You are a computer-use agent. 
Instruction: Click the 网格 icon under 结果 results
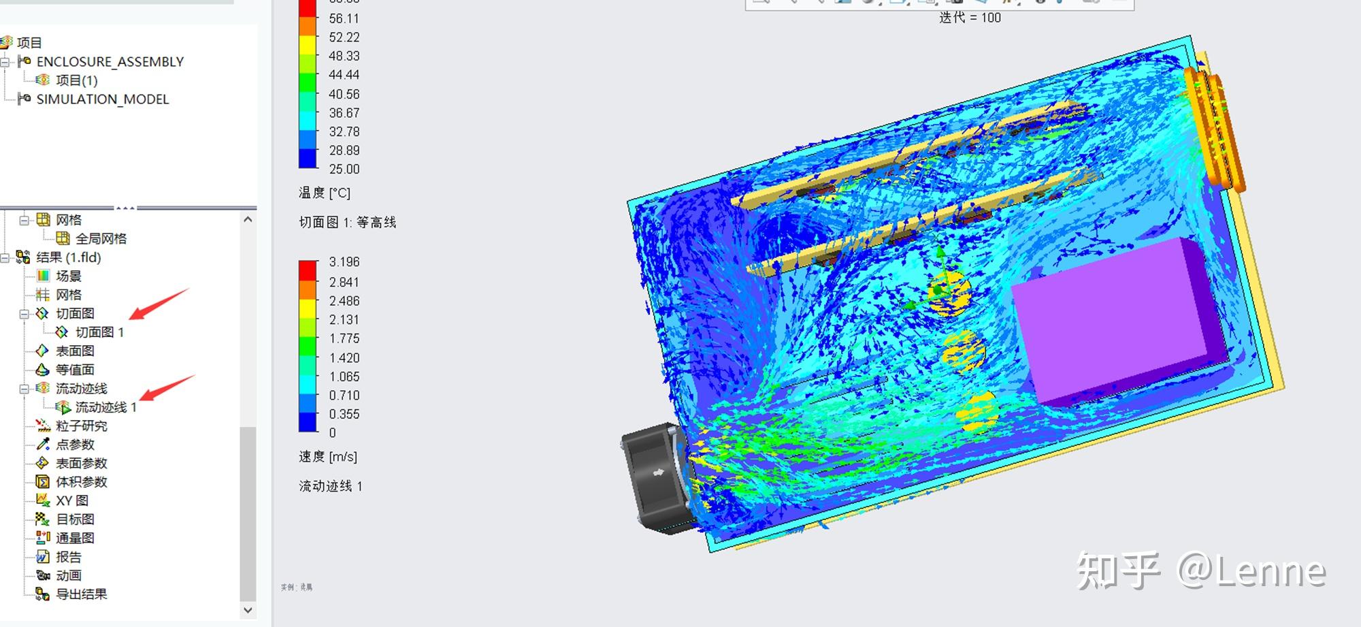pyautogui.click(x=43, y=294)
